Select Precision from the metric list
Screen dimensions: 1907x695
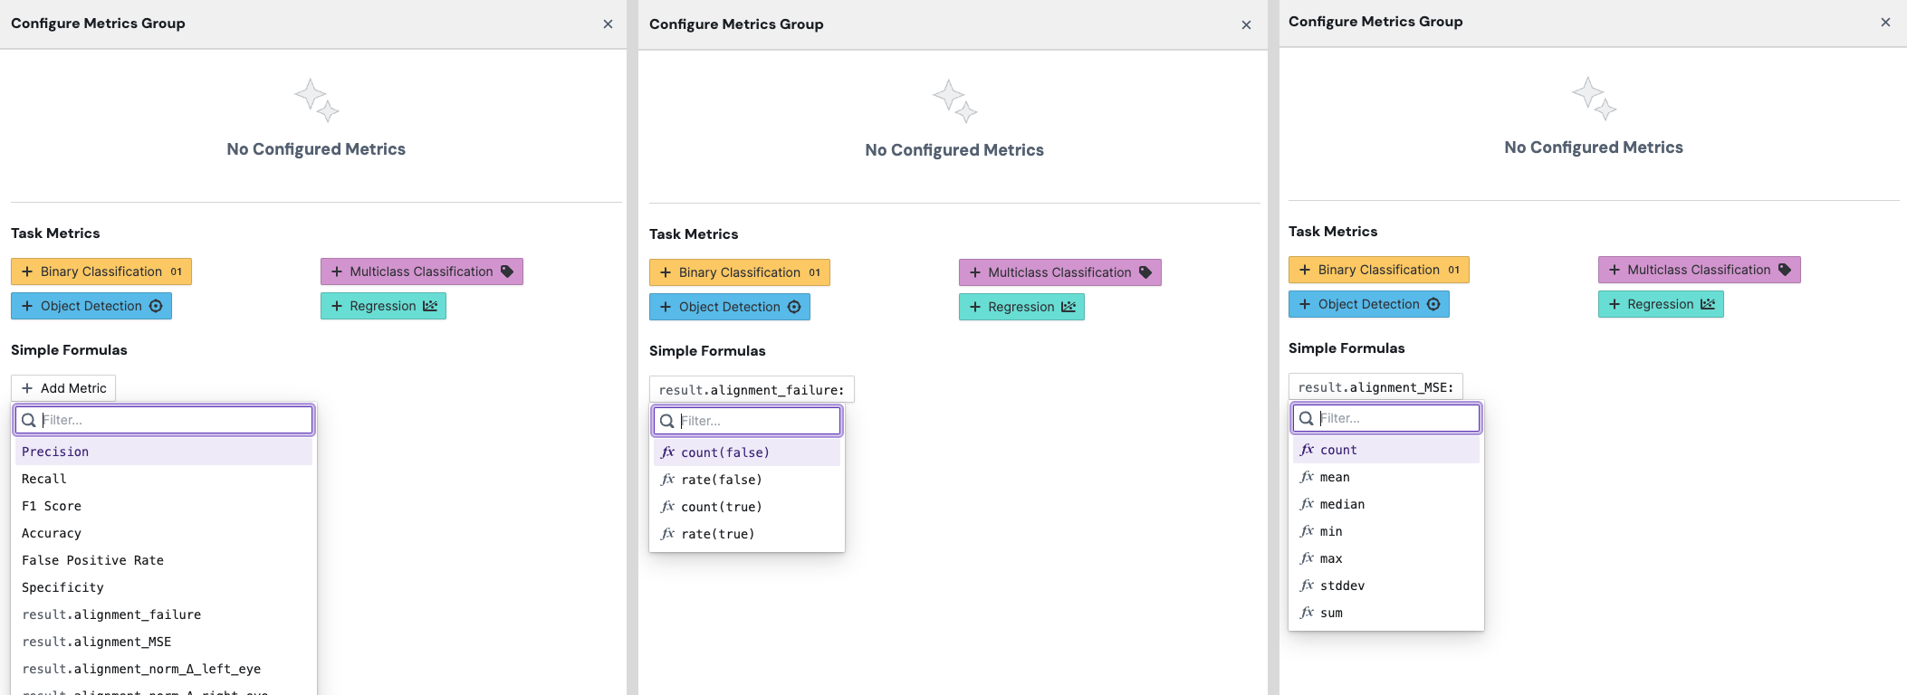(x=55, y=452)
